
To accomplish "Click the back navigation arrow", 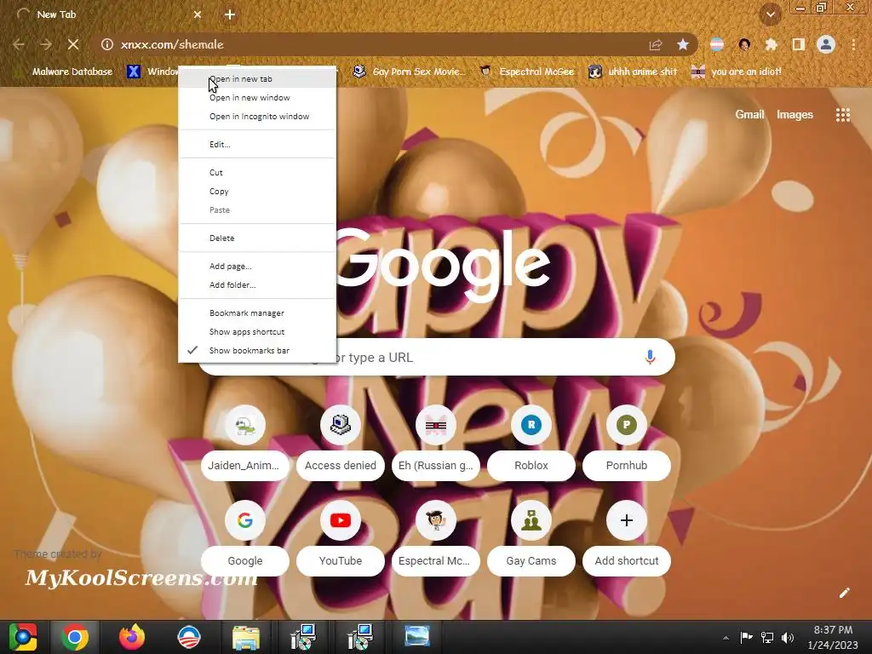I will tap(19, 44).
